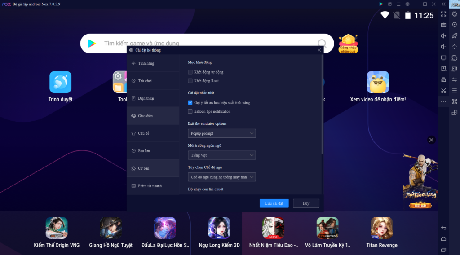The height and width of the screenshot is (255, 460).
Task: Open the multi-instance overlapping squares icon
Action: [x=455, y=113]
